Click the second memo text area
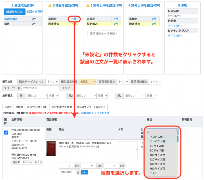The width and height of the screenshot is (204, 180). coord(128,155)
